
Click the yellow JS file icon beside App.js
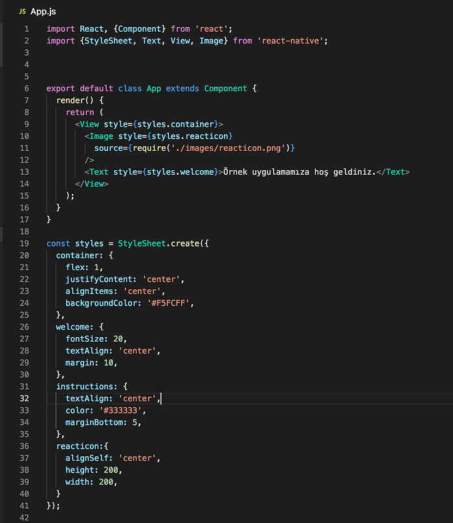point(23,12)
